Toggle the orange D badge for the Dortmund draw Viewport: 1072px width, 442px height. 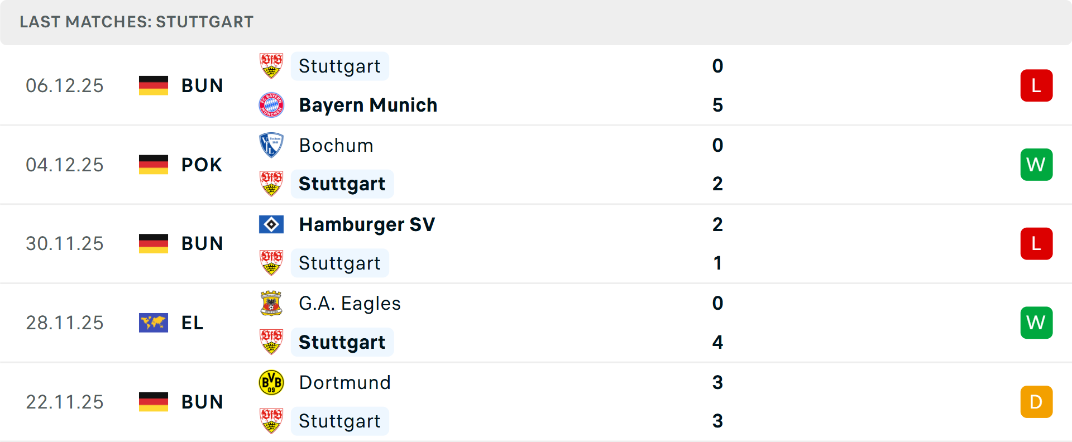pyautogui.click(x=1036, y=401)
